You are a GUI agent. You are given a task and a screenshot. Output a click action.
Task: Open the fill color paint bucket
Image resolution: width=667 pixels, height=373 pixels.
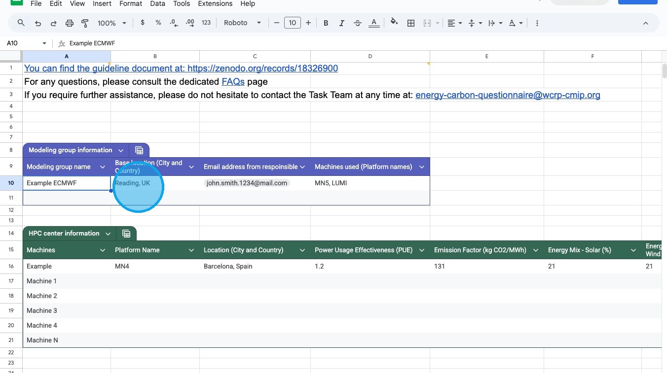tap(394, 23)
